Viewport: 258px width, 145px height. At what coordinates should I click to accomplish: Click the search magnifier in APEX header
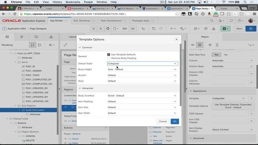click(x=212, y=21)
